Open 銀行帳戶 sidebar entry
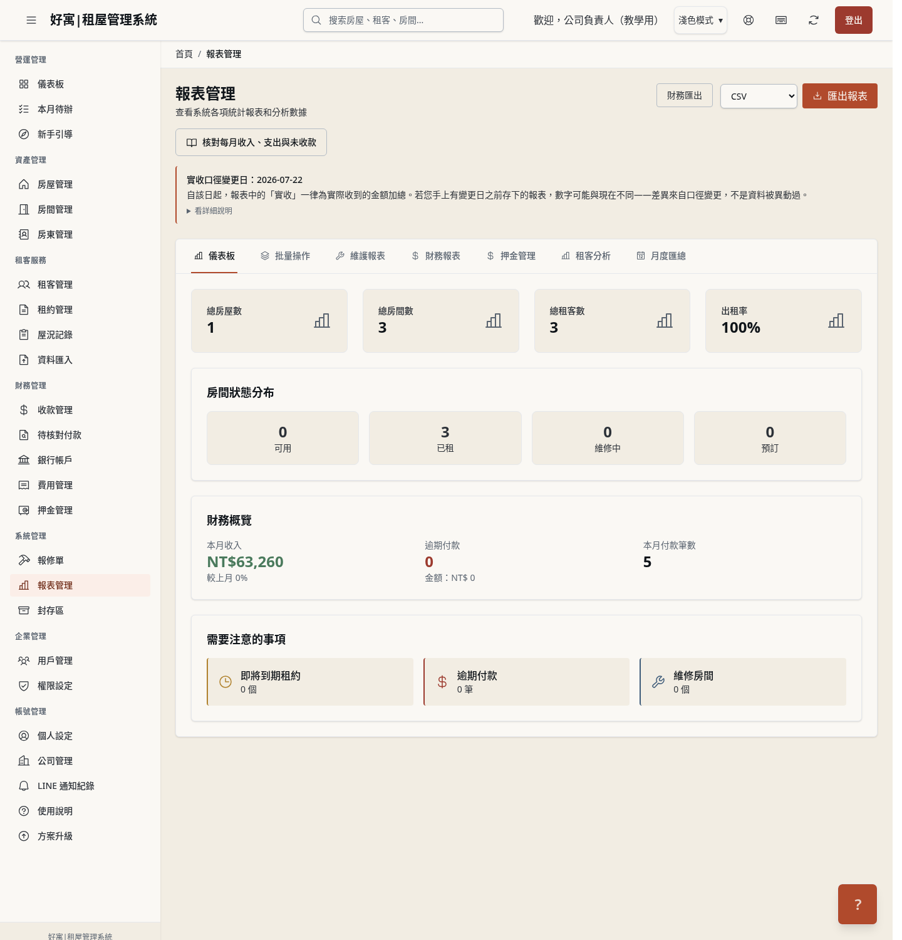902x940 pixels. [80, 460]
